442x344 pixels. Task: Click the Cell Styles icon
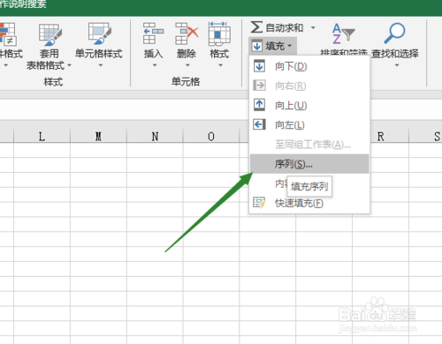tap(99, 34)
